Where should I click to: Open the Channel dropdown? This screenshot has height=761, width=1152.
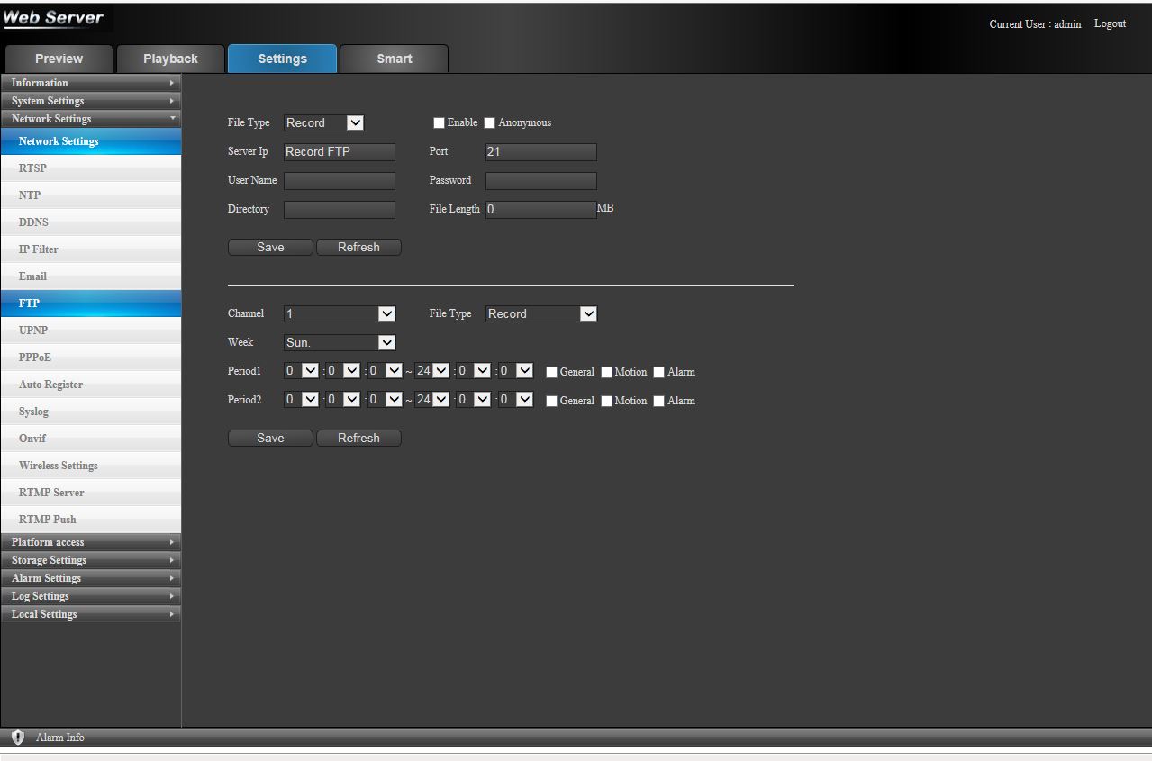339,314
